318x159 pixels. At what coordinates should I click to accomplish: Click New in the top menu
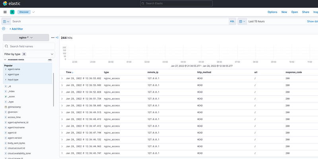[284, 12]
